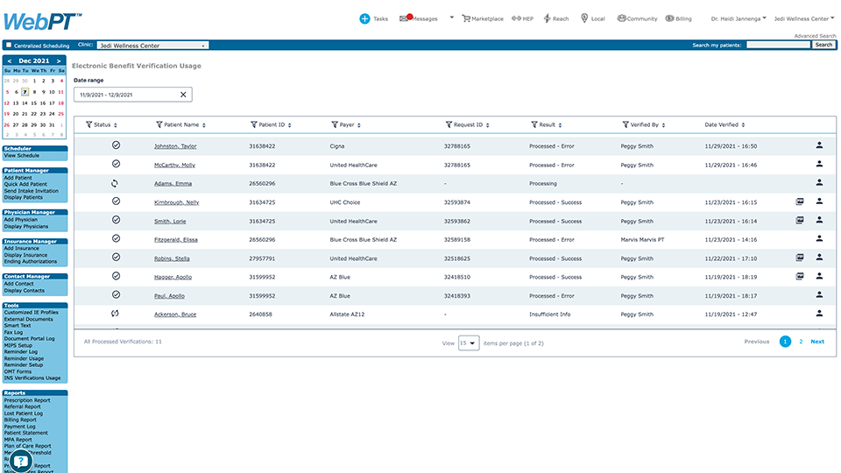This screenshot has width=841, height=473.
Task: Click the Search my patients field
Action: click(x=778, y=45)
